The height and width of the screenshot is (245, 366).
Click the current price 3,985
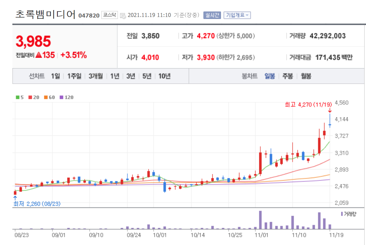pos(33,41)
